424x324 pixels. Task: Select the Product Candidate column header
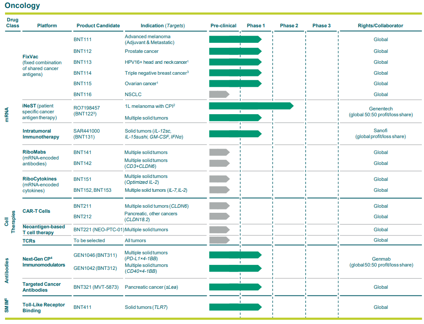click(x=98, y=26)
